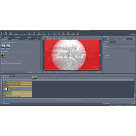Open the Datei menu
The height and width of the screenshot is (136, 136).
4,31
